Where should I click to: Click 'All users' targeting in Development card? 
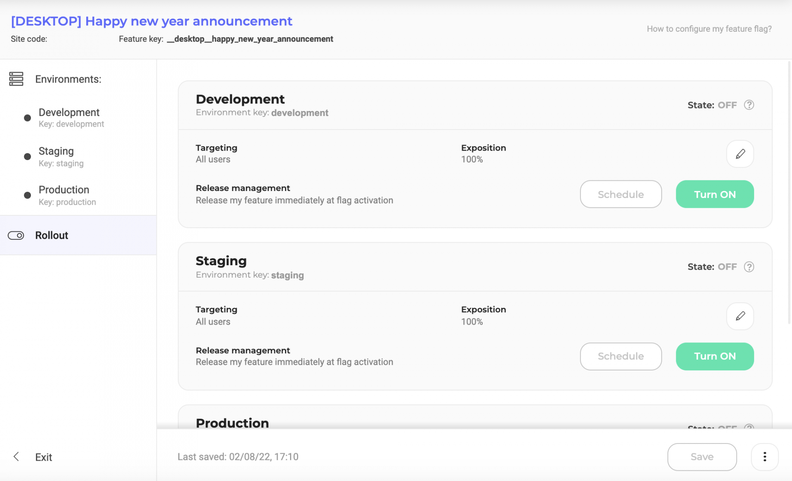213,159
